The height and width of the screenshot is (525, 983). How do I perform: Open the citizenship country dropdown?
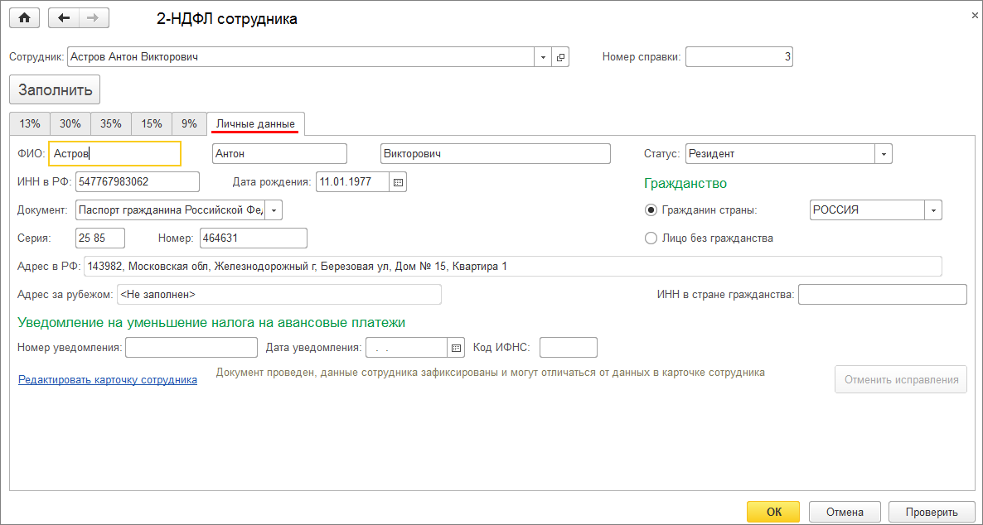(x=934, y=210)
